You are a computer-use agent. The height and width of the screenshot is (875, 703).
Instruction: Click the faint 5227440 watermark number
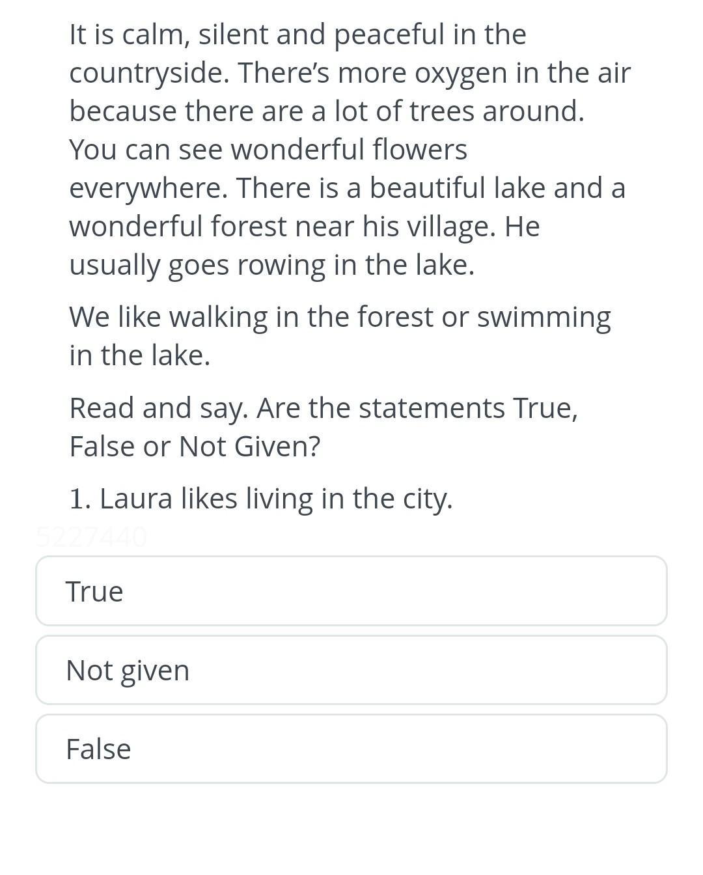(x=92, y=537)
